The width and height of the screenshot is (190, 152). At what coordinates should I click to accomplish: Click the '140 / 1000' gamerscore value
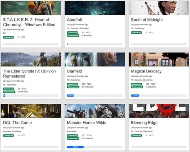(150, 84)
